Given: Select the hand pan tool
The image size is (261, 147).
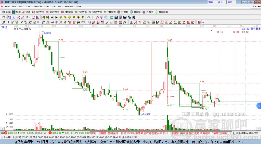Looking at the screenshot, I should click(x=88, y=17).
